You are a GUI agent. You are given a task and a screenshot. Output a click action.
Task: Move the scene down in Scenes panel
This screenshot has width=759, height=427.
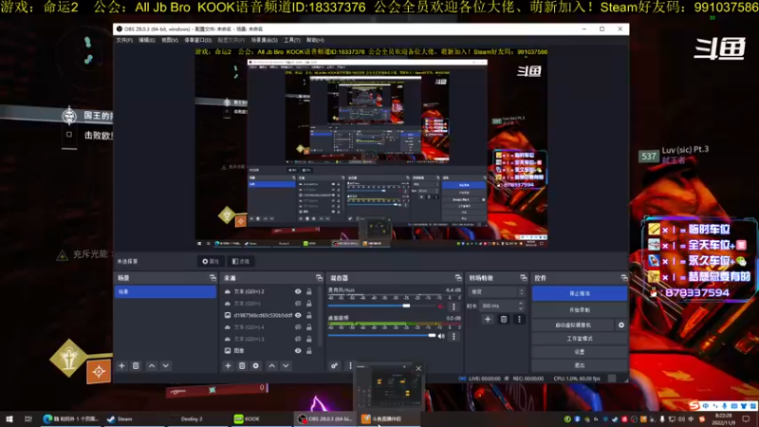click(166, 366)
